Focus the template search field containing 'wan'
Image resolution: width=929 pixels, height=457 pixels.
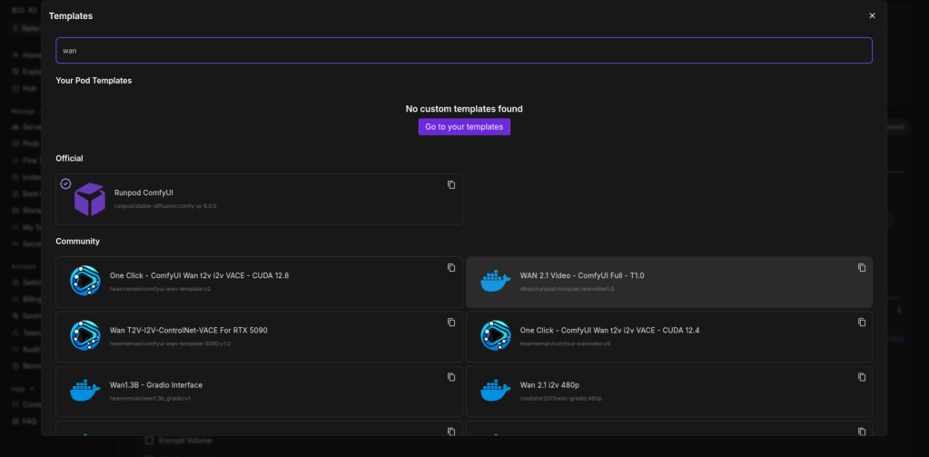pyautogui.click(x=463, y=50)
